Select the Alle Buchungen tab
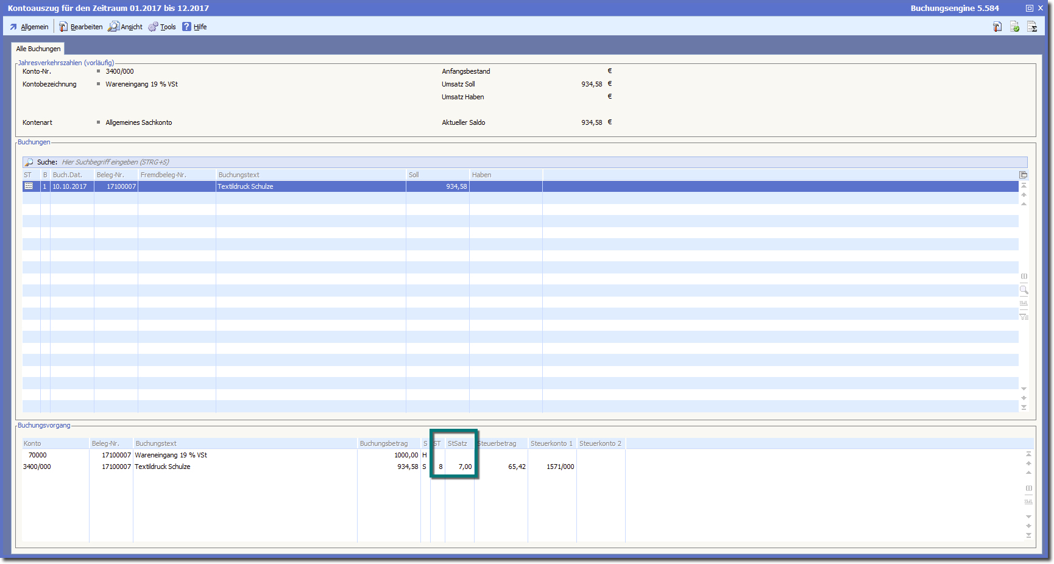 click(x=38, y=49)
